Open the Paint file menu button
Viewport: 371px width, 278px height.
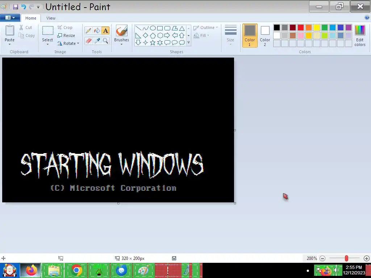(10, 17)
